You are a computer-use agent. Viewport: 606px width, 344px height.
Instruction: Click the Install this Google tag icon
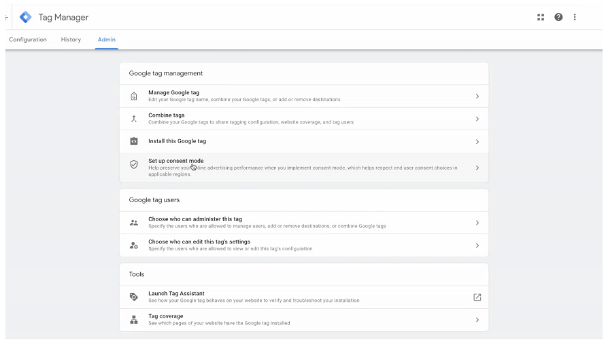point(134,141)
